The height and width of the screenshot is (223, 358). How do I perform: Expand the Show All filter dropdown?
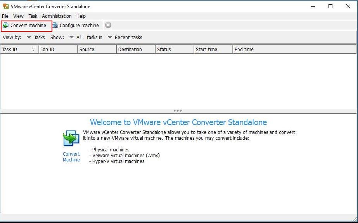(75, 37)
